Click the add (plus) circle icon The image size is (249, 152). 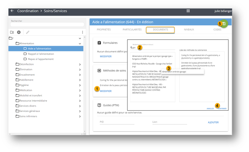tap(19, 32)
